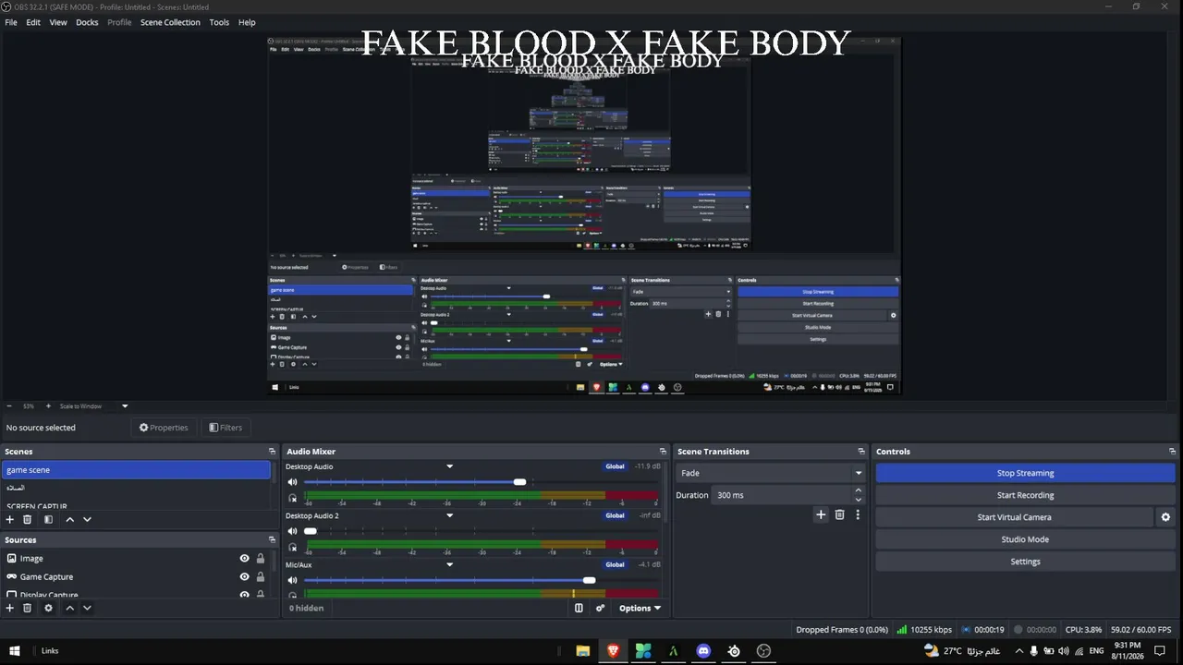Hide the Image source with eye icon

pyautogui.click(x=245, y=559)
